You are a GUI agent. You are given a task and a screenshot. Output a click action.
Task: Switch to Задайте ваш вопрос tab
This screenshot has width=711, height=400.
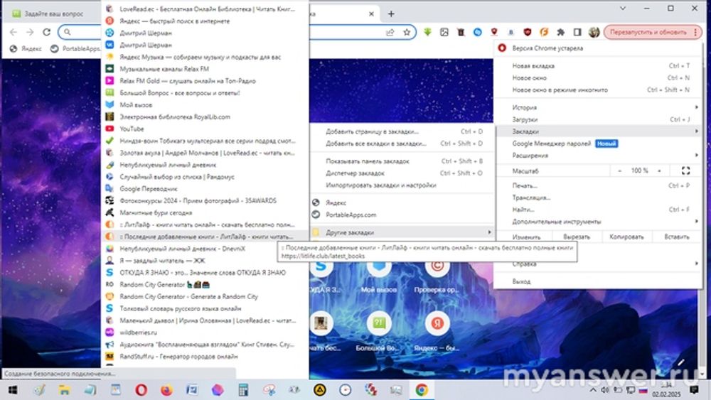[x=53, y=14]
